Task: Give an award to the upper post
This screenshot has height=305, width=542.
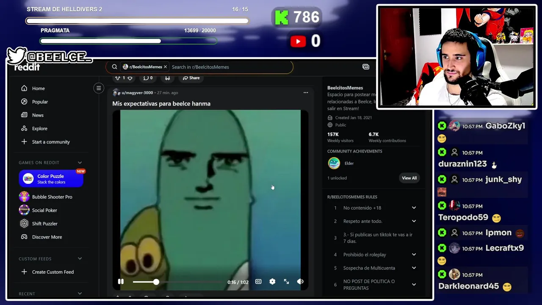Action: (168, 78)
